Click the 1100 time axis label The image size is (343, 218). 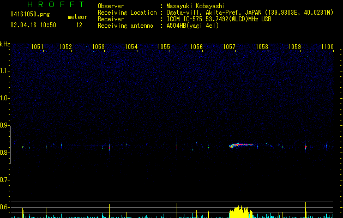coord(327,47)
